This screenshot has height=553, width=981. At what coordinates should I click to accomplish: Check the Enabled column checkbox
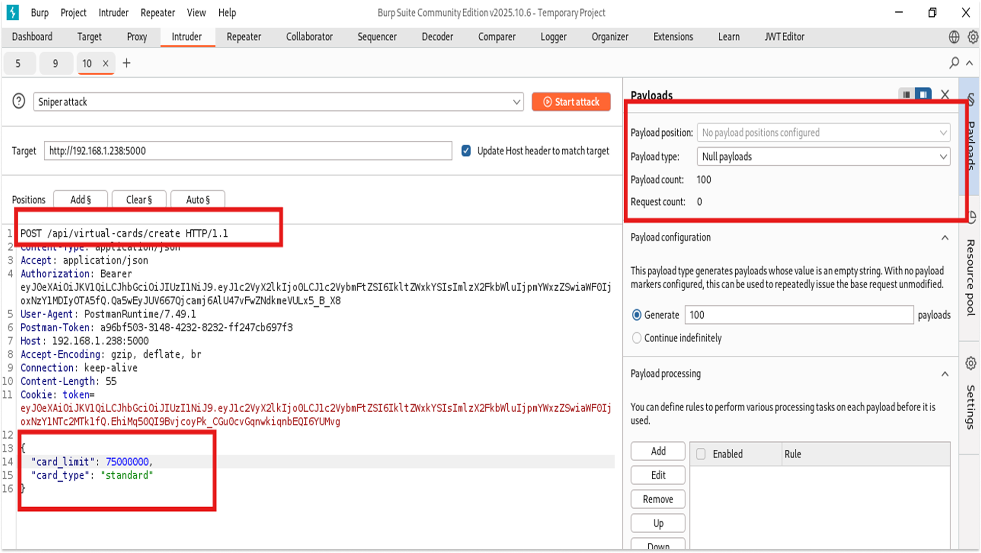(701, 454)
